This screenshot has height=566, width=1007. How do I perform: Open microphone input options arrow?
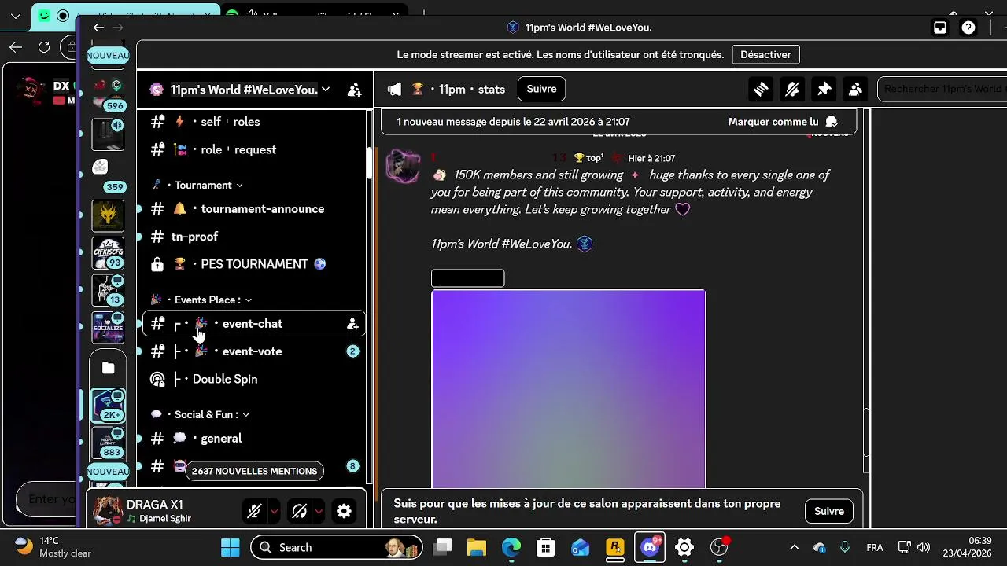tap(274, 511)
